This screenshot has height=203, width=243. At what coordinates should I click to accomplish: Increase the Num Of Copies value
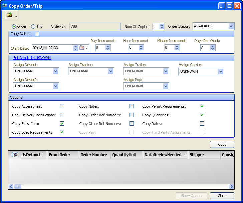tap(162, 25)
